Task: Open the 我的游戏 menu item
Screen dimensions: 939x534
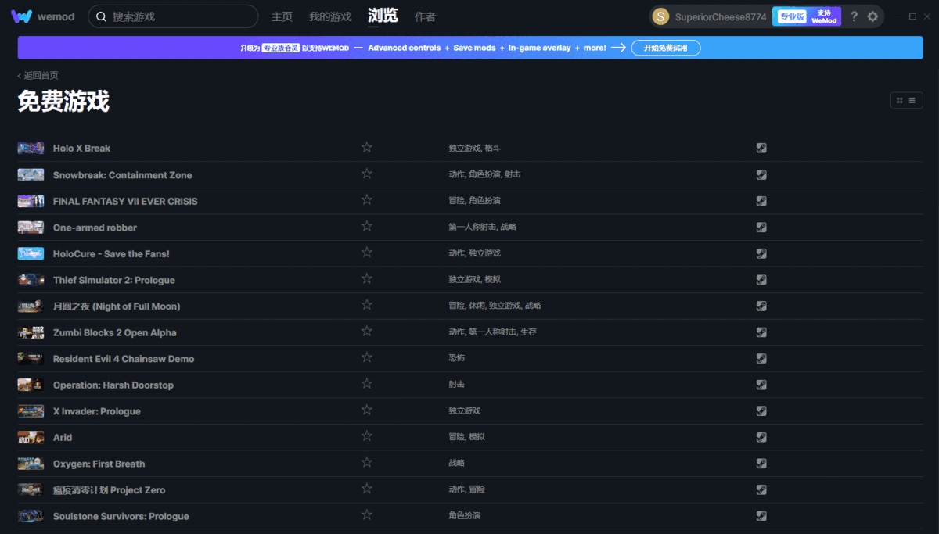Action: (x=329, y=16)
